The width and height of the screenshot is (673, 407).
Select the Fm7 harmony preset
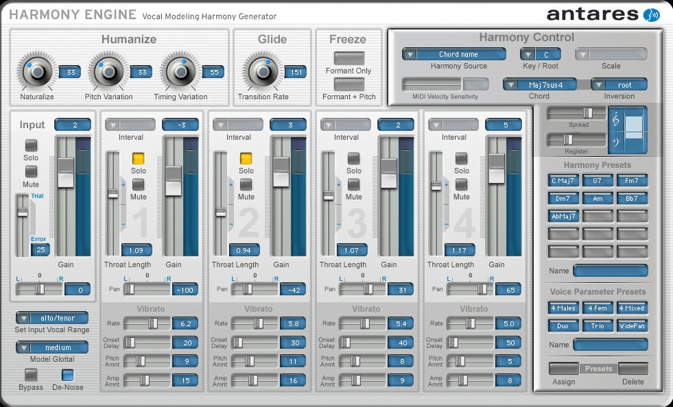click(632, 181)
